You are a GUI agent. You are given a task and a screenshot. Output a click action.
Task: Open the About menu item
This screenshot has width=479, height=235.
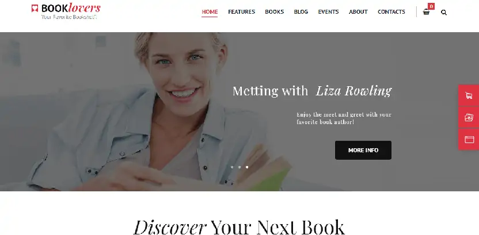(358, 12)
